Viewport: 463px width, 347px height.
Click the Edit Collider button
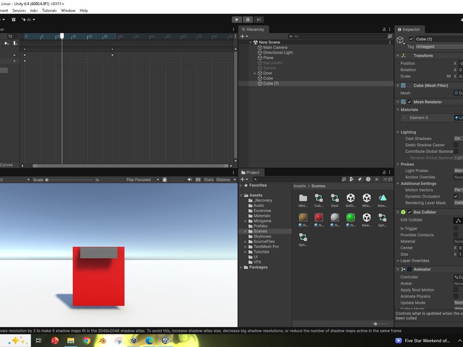tap(458, 220)
